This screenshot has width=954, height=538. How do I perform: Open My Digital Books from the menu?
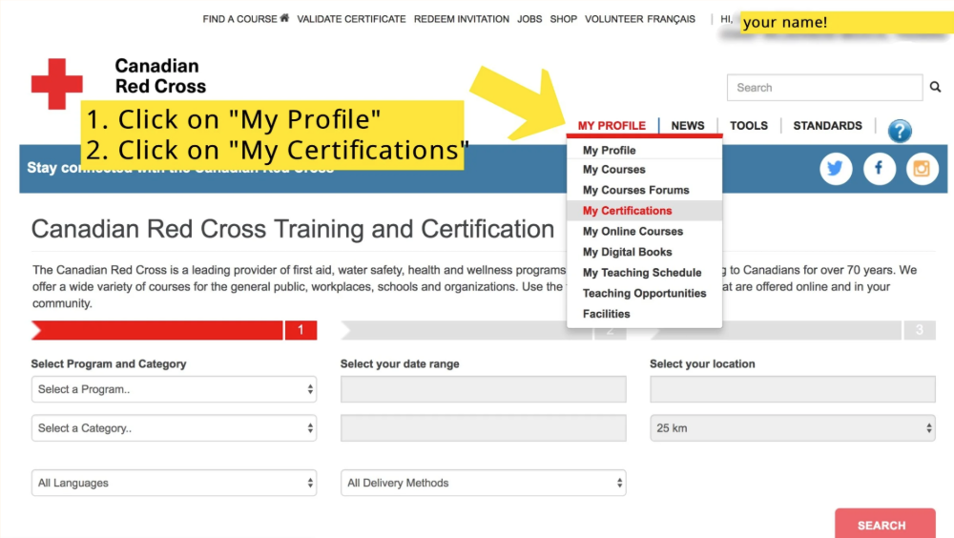(627, 252)
